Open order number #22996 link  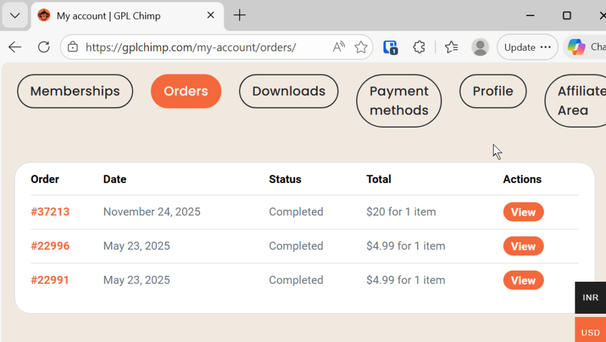[x=50, y=246]
